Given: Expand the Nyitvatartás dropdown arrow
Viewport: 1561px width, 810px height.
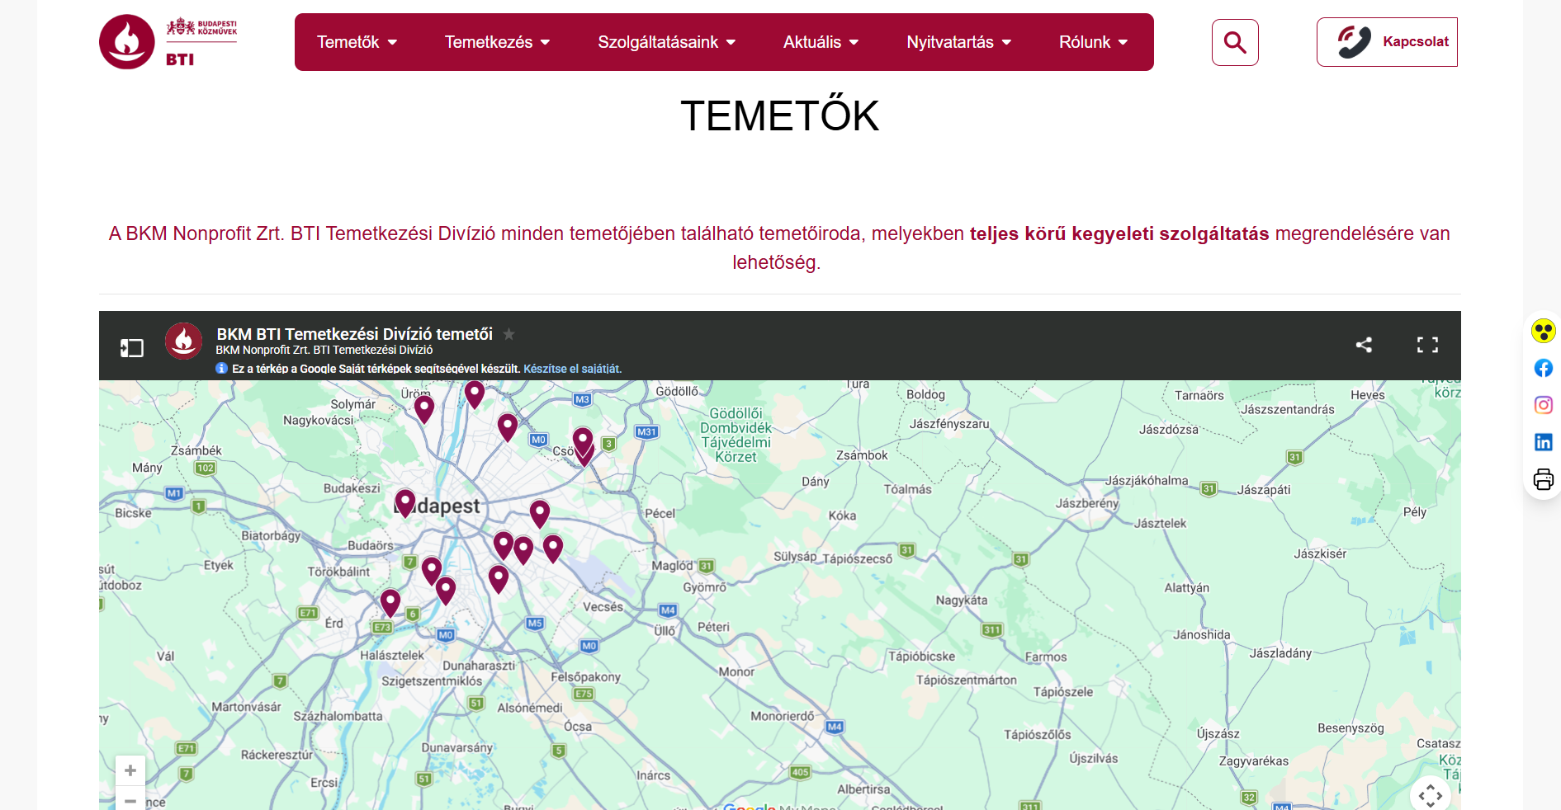Looking at the screenshot, I should (1006, 42).
